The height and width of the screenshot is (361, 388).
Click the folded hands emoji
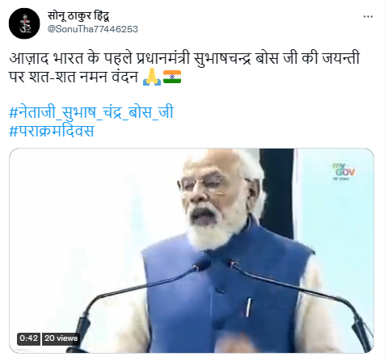coord(152,78)
